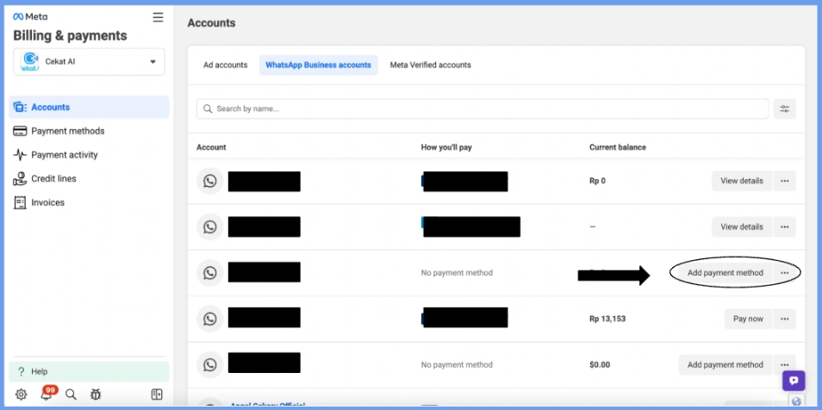
Task: Click the Meta logo
Action: [x=29, y=17]
